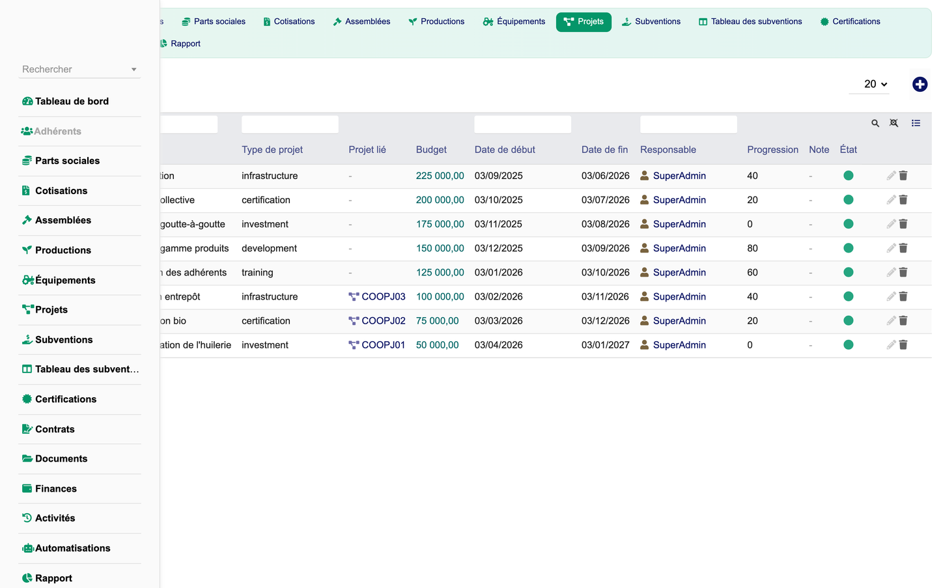The height and width of the screenshot is (588, 941).
Task: Delete the 75 000,00 budget project
Action: (x=903, y=320)
